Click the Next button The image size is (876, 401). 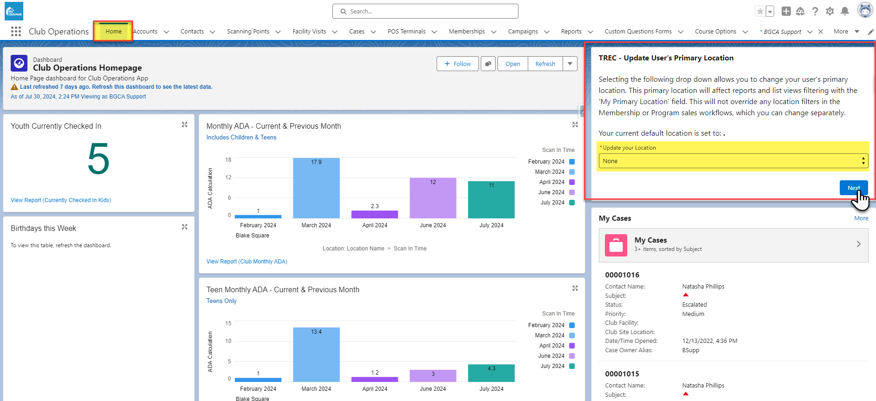[853, 188]
